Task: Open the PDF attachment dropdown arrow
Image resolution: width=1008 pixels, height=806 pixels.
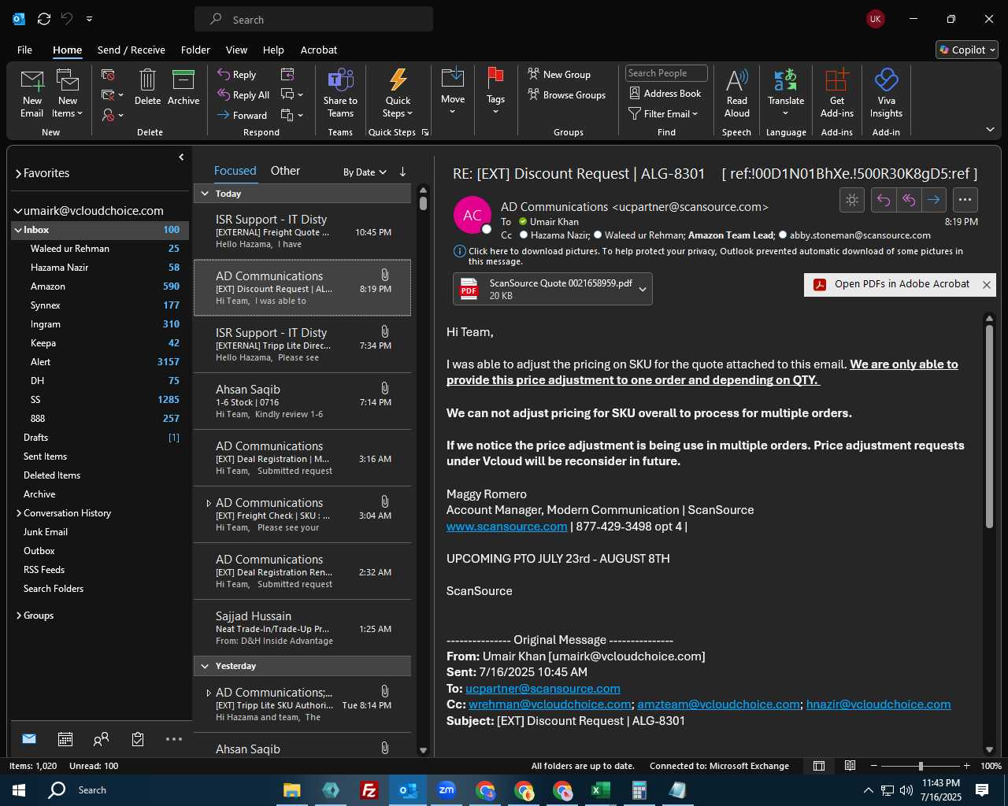Action: pos(643,289)
